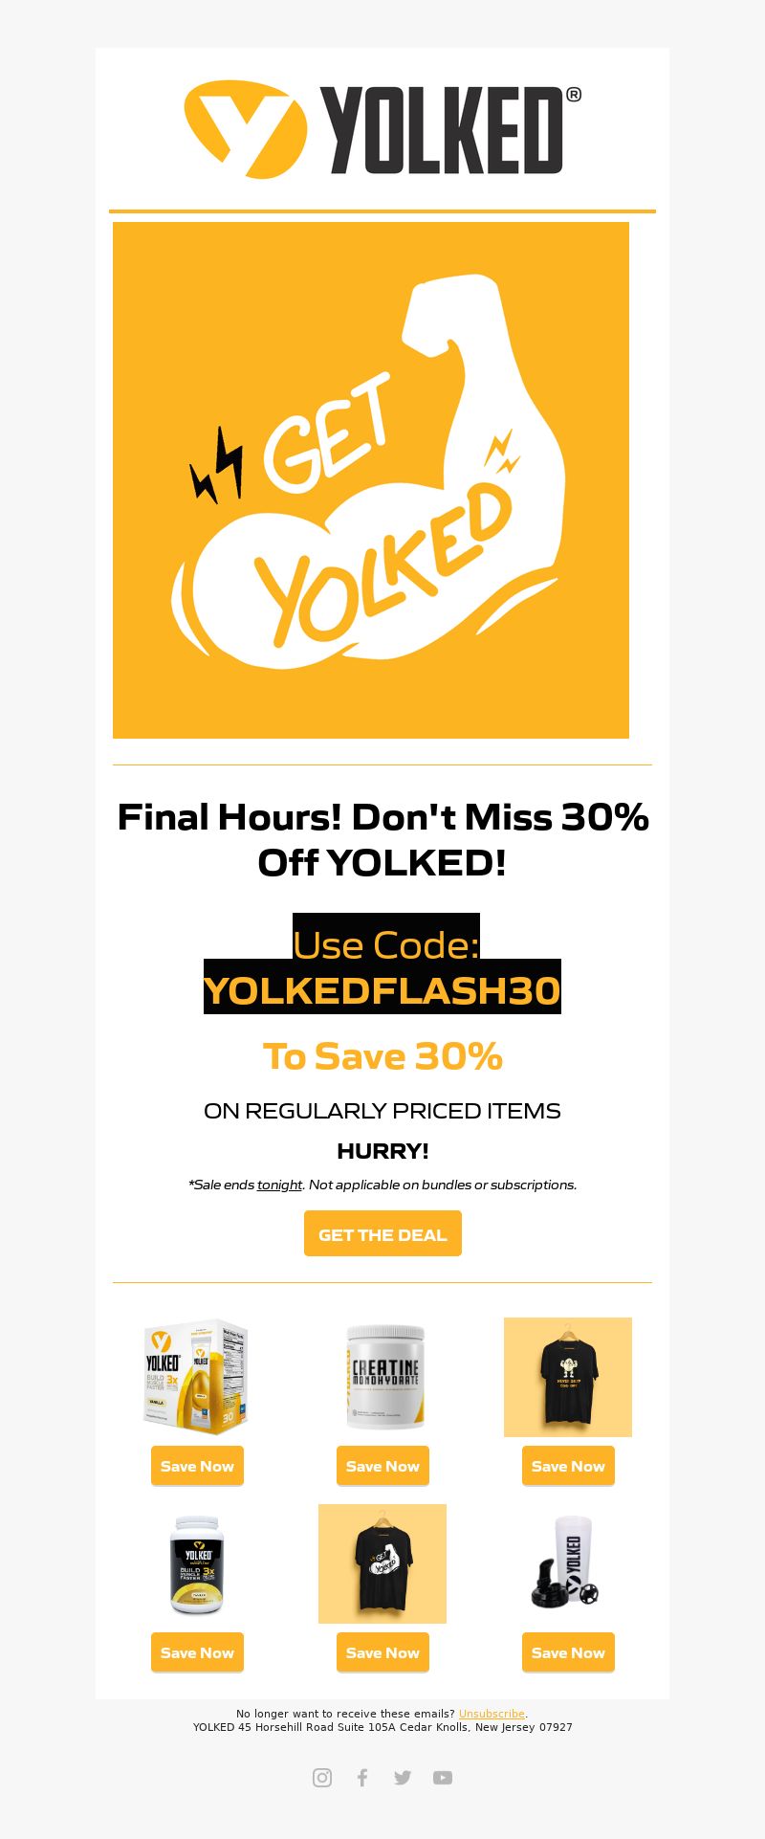Open the black t-shirt with egg character

pos(568,1377)
